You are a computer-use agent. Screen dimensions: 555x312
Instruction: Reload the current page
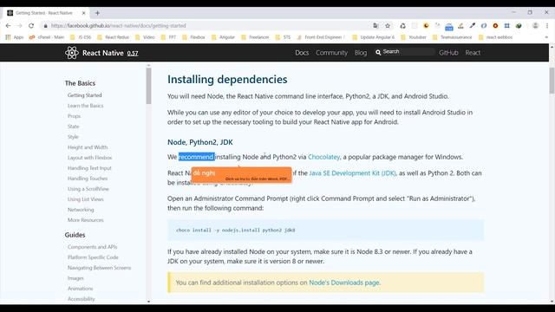31,26
